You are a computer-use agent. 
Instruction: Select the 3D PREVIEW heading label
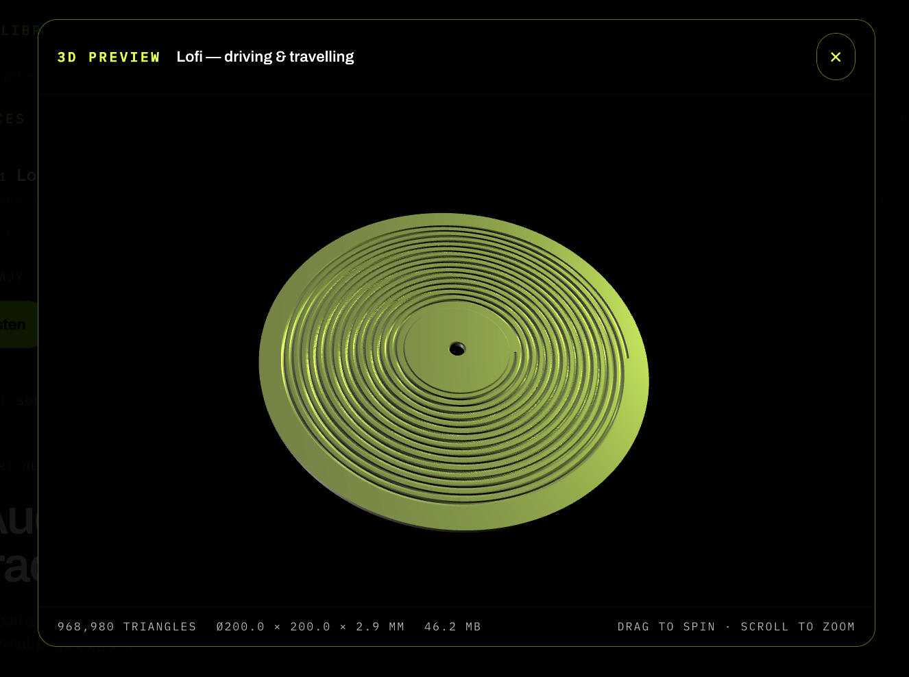click(x=108, y=57)
